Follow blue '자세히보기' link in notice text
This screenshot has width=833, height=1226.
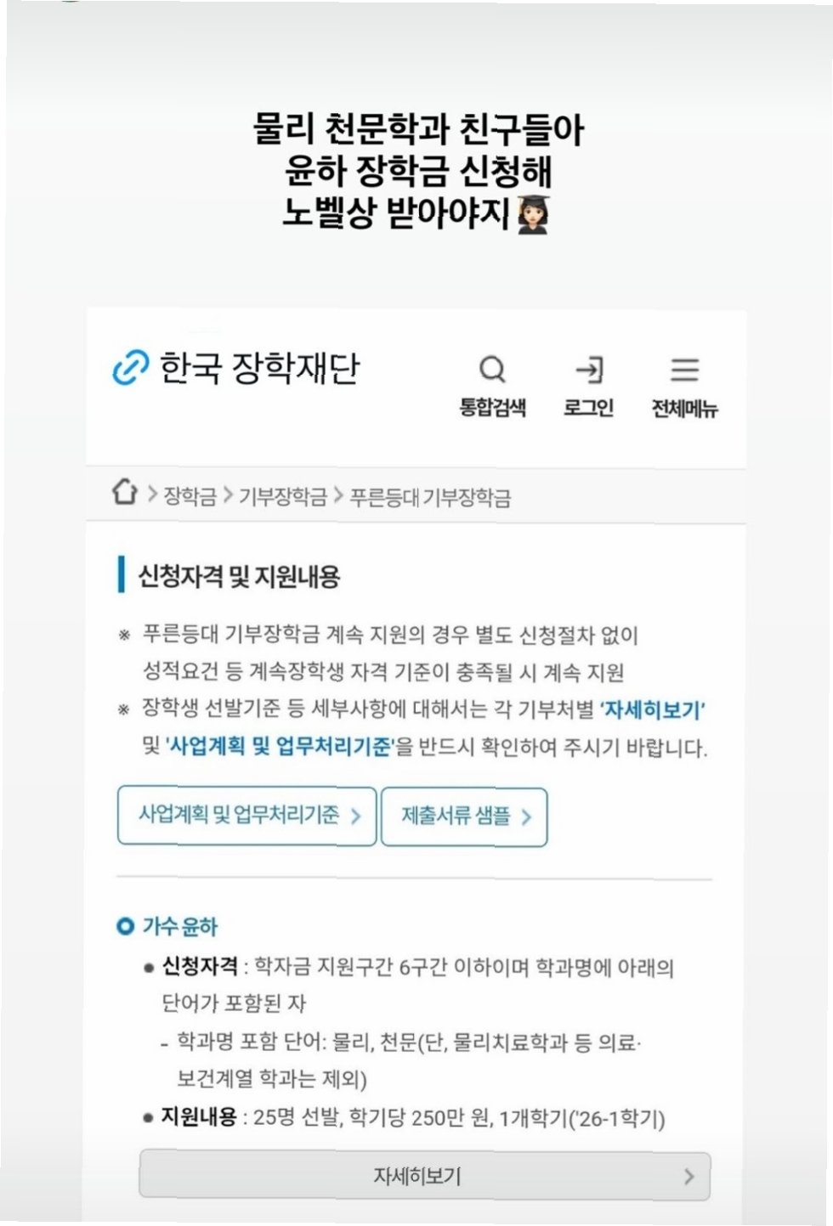(x=653, y=710)
